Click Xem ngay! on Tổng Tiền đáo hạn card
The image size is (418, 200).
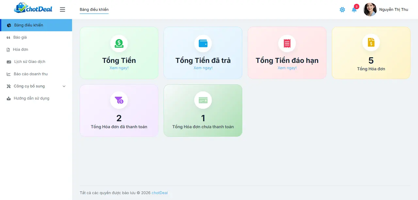287,68
